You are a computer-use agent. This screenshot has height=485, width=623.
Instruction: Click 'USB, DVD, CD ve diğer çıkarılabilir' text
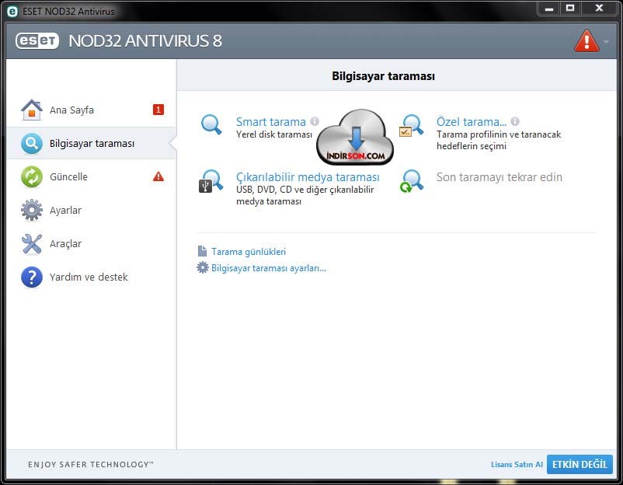pyautogui.click(x=305, y=190)
